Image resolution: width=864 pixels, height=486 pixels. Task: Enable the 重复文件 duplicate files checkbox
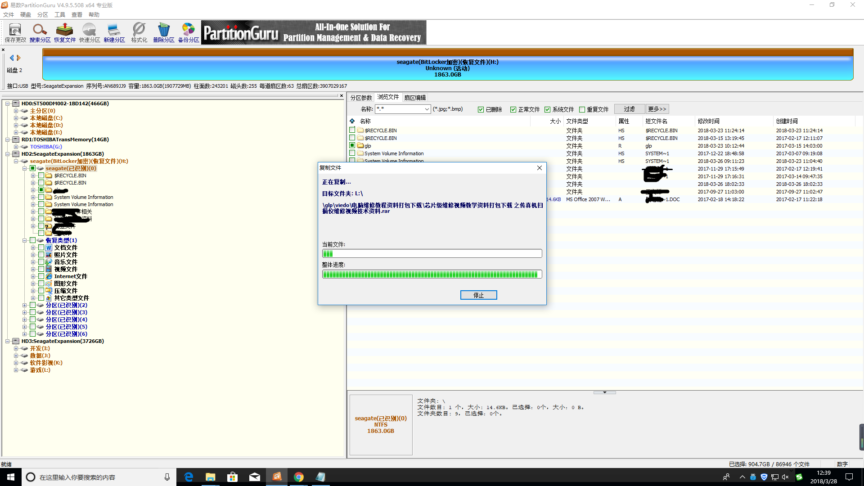point(582,109)
